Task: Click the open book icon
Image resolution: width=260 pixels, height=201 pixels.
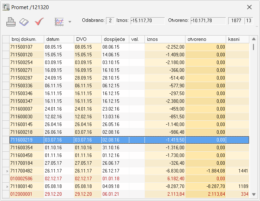Action: tap(24, 22)
